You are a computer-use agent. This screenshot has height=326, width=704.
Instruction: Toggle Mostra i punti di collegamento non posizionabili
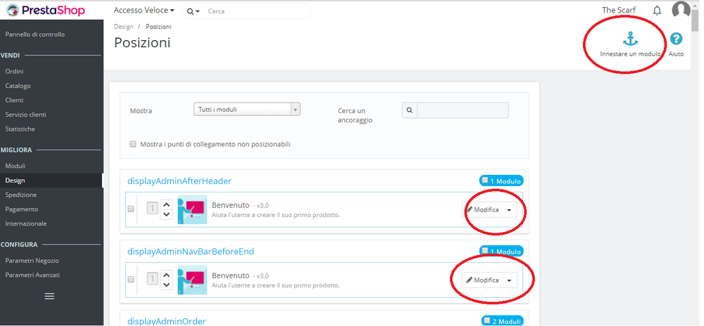click(132, 144)
